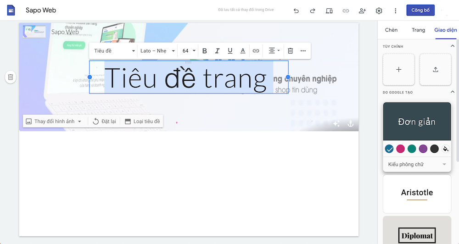Click the Sapo Web header site name
Image resolution: width=459 pixels, height=244 pixels.
coord(65,32)
